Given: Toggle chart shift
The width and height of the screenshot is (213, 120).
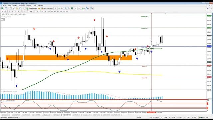Looking at the screenshot, I should (79, 8).
